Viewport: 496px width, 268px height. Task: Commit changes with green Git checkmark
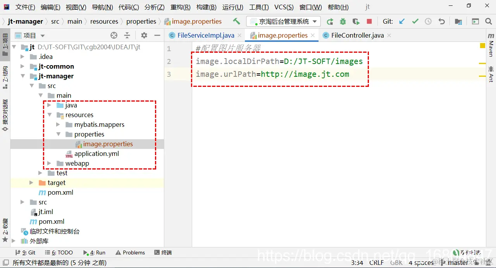coord(415,22)
